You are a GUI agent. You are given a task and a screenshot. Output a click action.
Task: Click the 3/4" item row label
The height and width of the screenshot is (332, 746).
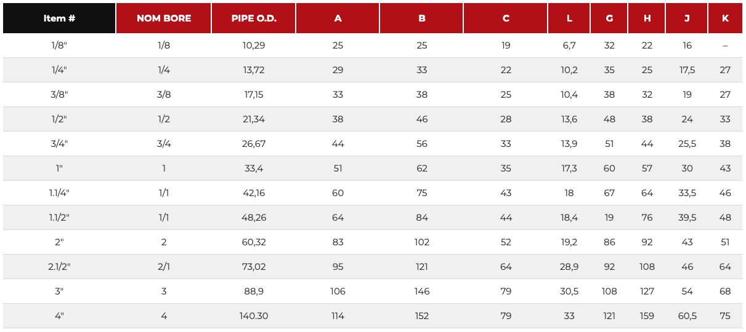click(59, 144)
